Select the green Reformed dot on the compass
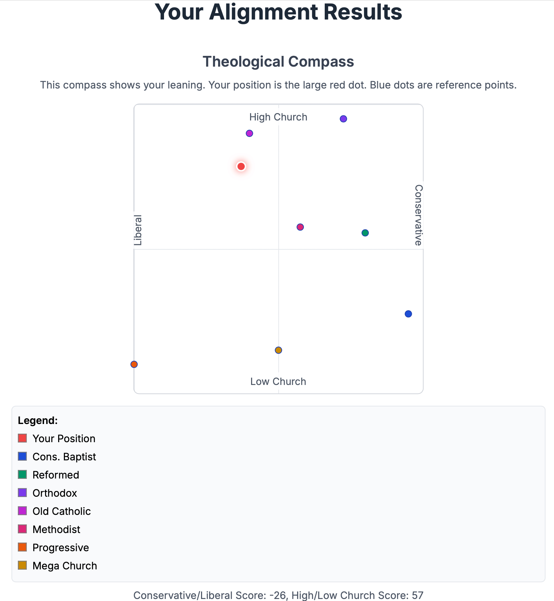Viewport: 554px width, 601px height. click(365, 233)
